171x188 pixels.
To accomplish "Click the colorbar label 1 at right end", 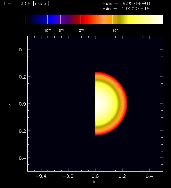I will pos(164,31).
